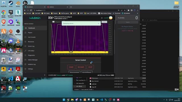This screenshot has width=182, height=102.
Task: Open the OBS Studio desktop shortcut
Action: tap(18, 32)
